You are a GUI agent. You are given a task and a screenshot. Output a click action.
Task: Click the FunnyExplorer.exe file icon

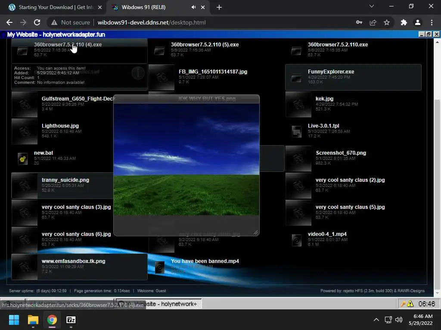pos(296,78)
